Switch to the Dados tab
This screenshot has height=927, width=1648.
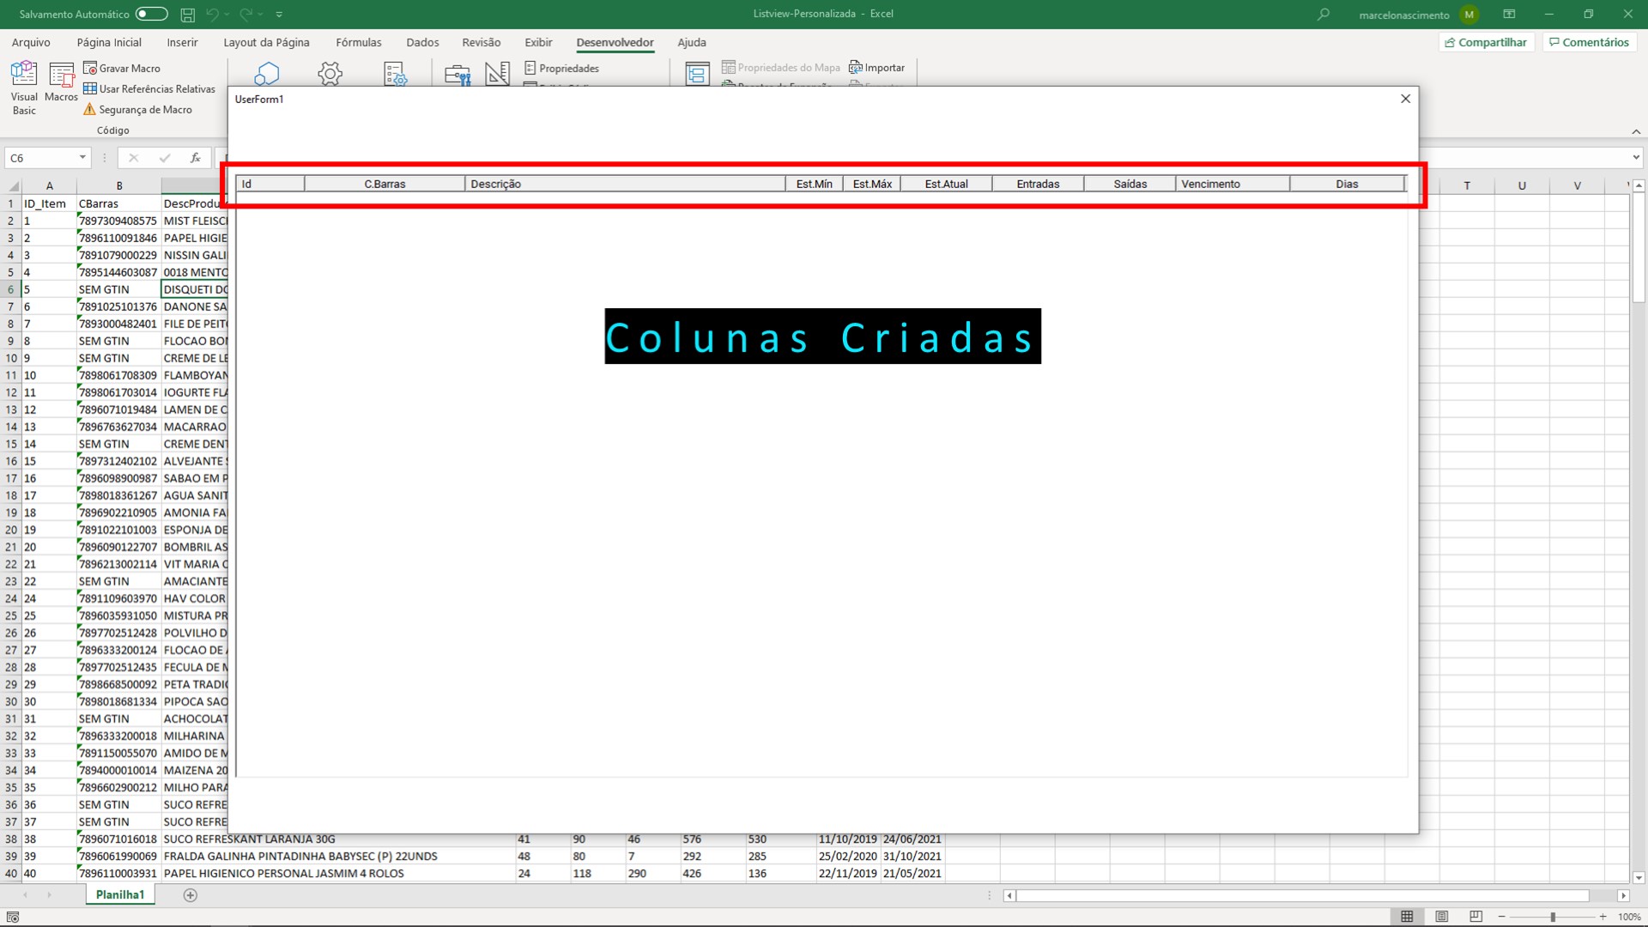click(x=422, y=42)
